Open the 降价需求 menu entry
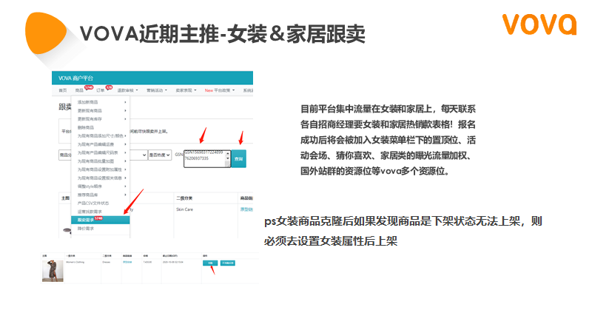Screen dimensions: 592x333 tap(101, 229)
